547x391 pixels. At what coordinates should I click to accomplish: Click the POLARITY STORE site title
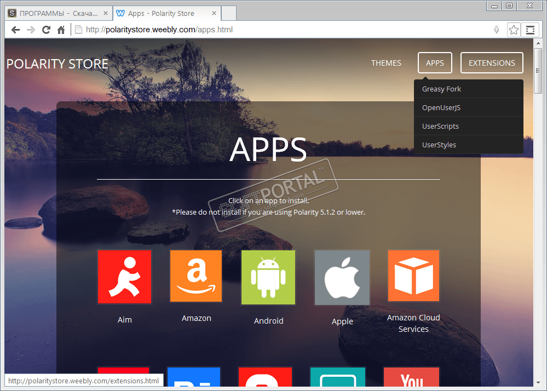tap(57, 64)
